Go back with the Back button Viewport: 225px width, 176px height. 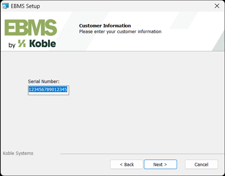127,164
